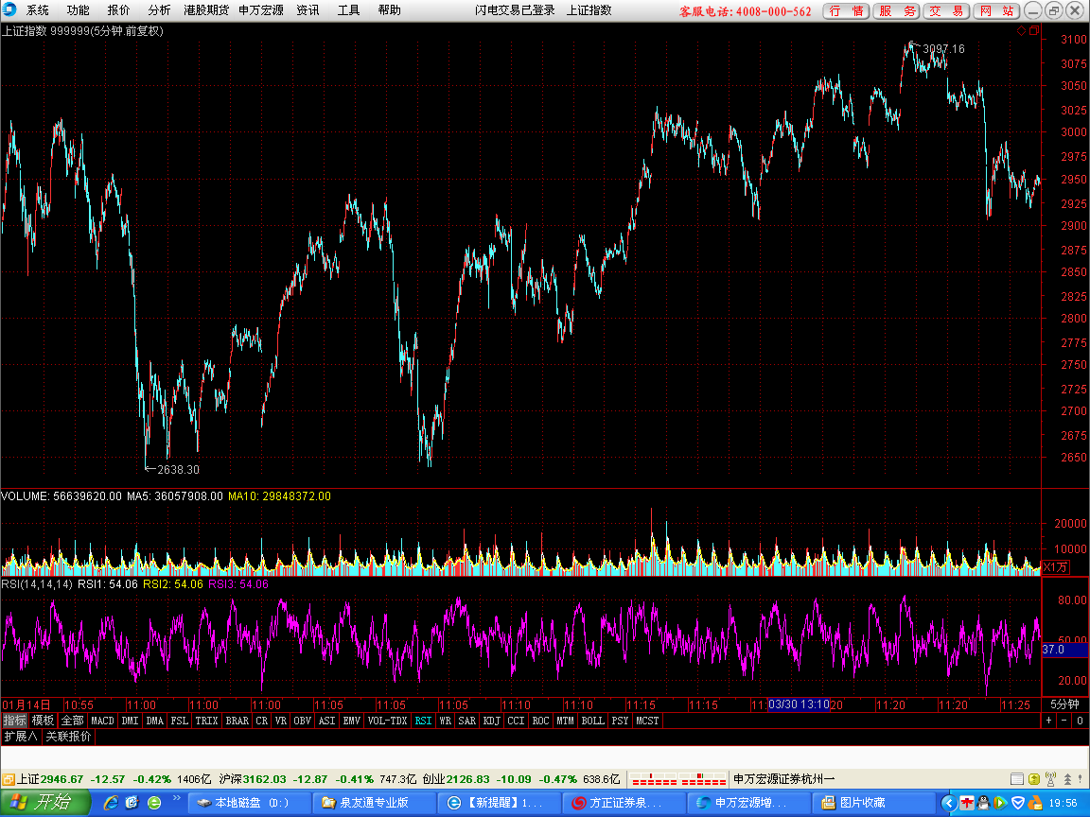The image size is (1090, 817).
Task: Switch to BRAR indicator tab
Action: [237, 721]
